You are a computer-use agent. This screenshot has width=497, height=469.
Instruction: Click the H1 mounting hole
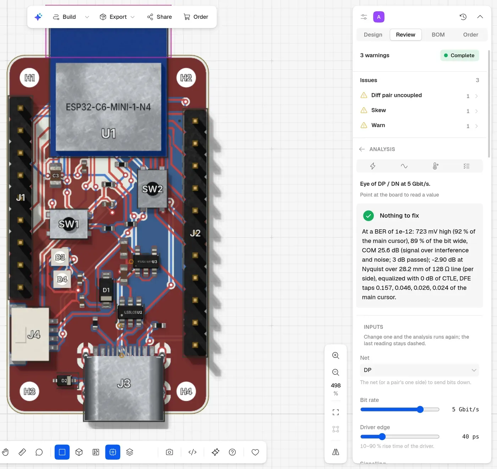tap(29, 77)
